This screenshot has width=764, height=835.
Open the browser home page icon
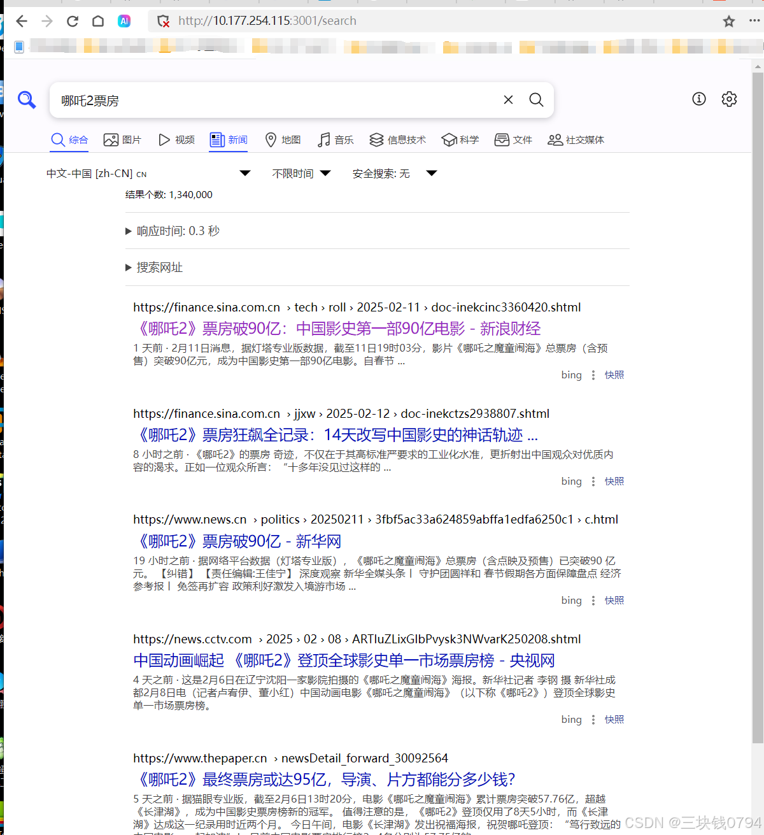pyautogui.click(x=98, y=21)
